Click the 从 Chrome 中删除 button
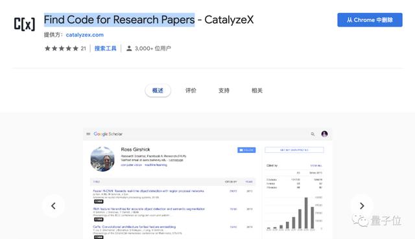Viewport: 415px width, 239px height. [x=370, y=20]
